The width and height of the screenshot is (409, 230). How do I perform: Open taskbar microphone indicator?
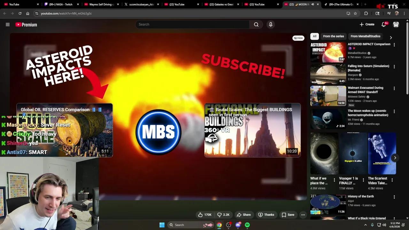(x=372, y=225)
